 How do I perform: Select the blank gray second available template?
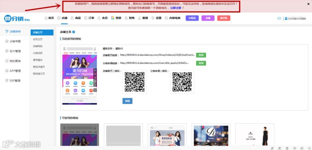123,135
